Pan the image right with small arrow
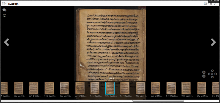The width and height of the screenshot is (220, 103). coord(216,74)
